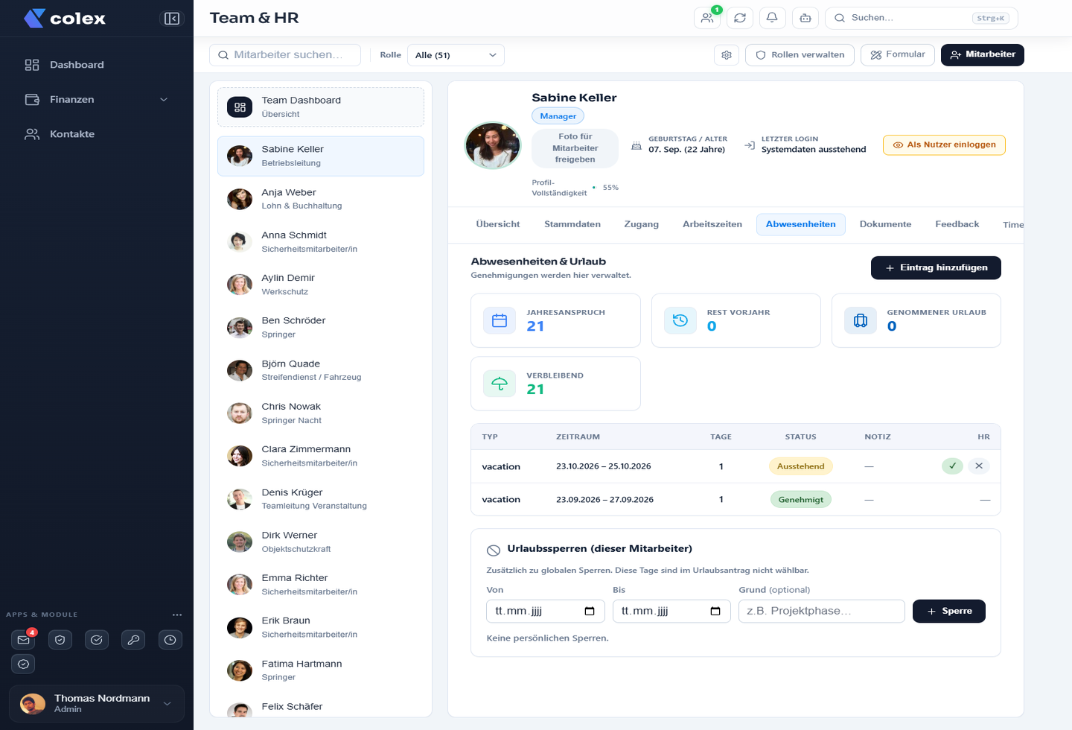Open the shield app module icon
The height and width of the screenshot is (730, 1072).
(60, 640)
